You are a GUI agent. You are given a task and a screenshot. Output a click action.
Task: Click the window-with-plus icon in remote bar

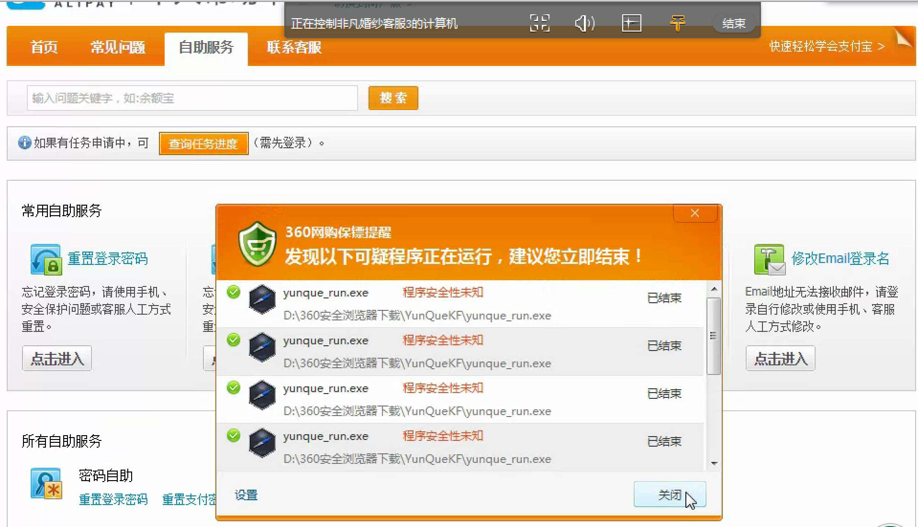coord(631,23)
